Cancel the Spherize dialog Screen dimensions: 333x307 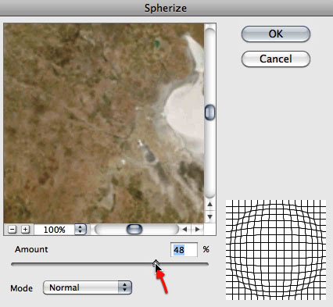(x=276, y=59)
